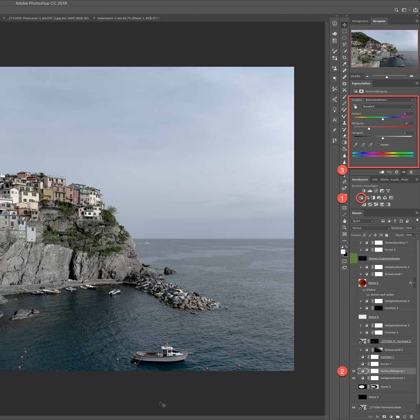Viewport: 420px width, 420px height.
Task: Toggle filter for text layers
Action: pyautogui.click(x=395, y=221)
